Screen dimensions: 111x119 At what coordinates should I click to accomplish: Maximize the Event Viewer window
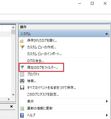92,3
